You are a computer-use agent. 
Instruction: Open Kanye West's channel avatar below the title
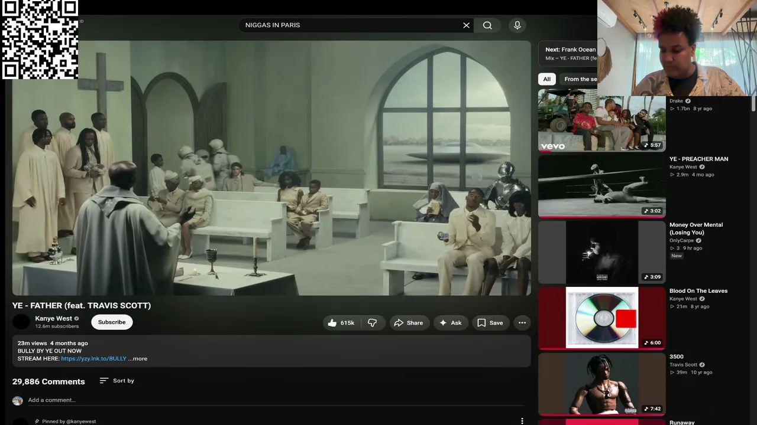click(21, 322)
